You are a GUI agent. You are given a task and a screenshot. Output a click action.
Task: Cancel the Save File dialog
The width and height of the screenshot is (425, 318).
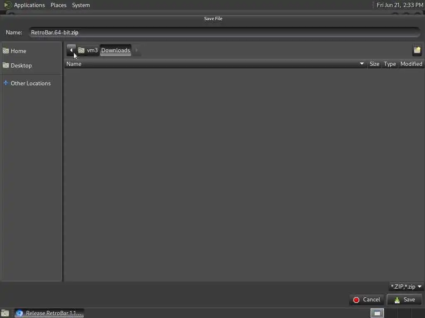tap(366, 300)
